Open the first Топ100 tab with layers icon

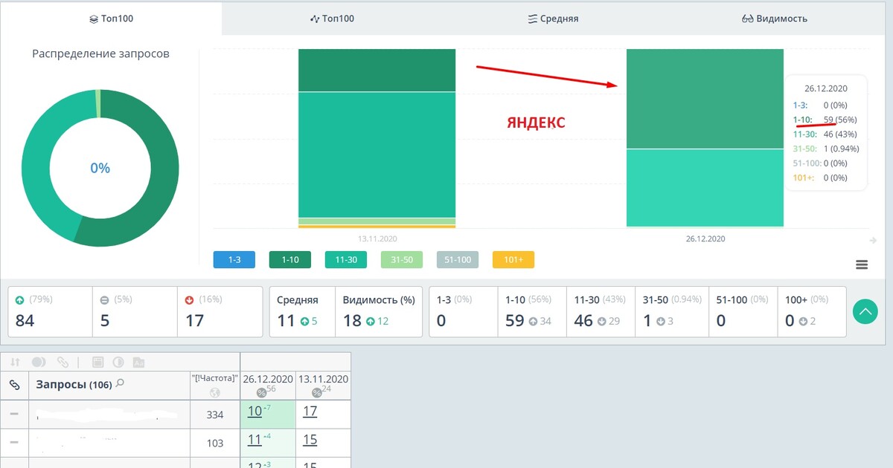click(111, 19)
